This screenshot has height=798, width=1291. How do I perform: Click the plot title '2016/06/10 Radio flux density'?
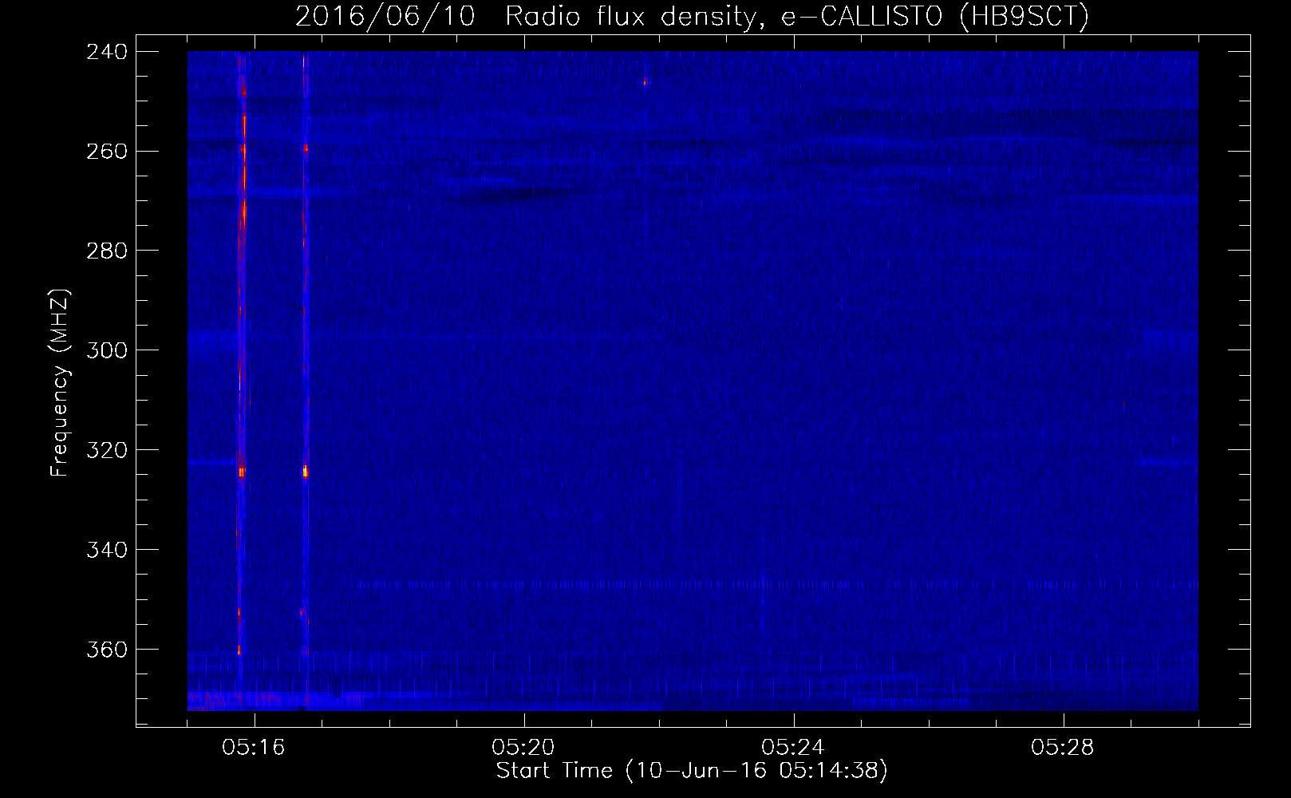click(x=692, y=16)
